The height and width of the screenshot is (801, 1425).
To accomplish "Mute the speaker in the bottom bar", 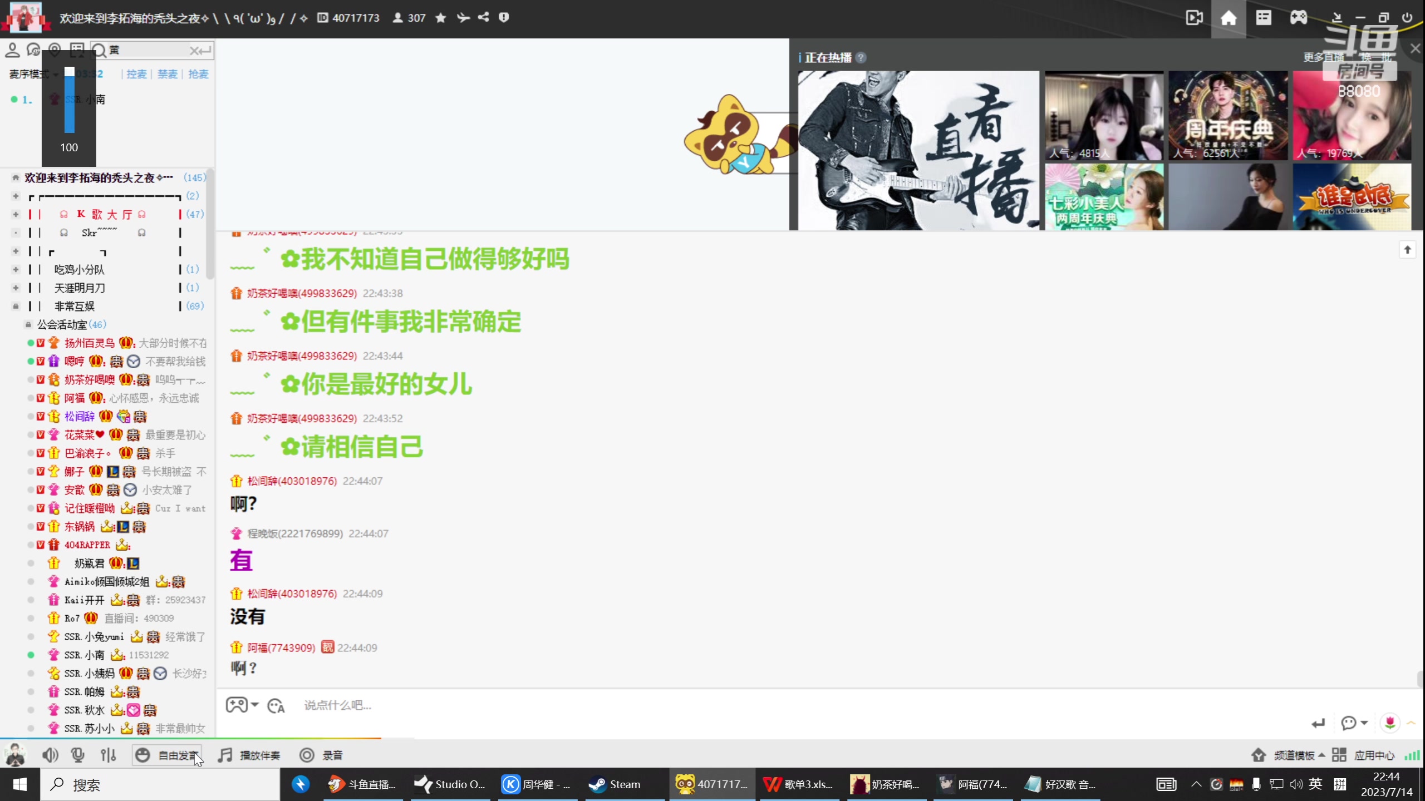I will (50, 755).
